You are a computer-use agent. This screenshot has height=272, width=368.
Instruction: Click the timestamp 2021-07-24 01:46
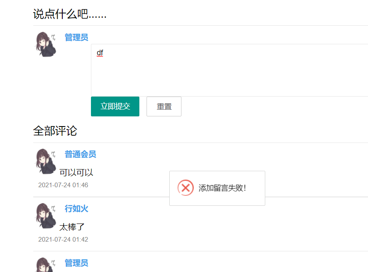pos(63,185)
